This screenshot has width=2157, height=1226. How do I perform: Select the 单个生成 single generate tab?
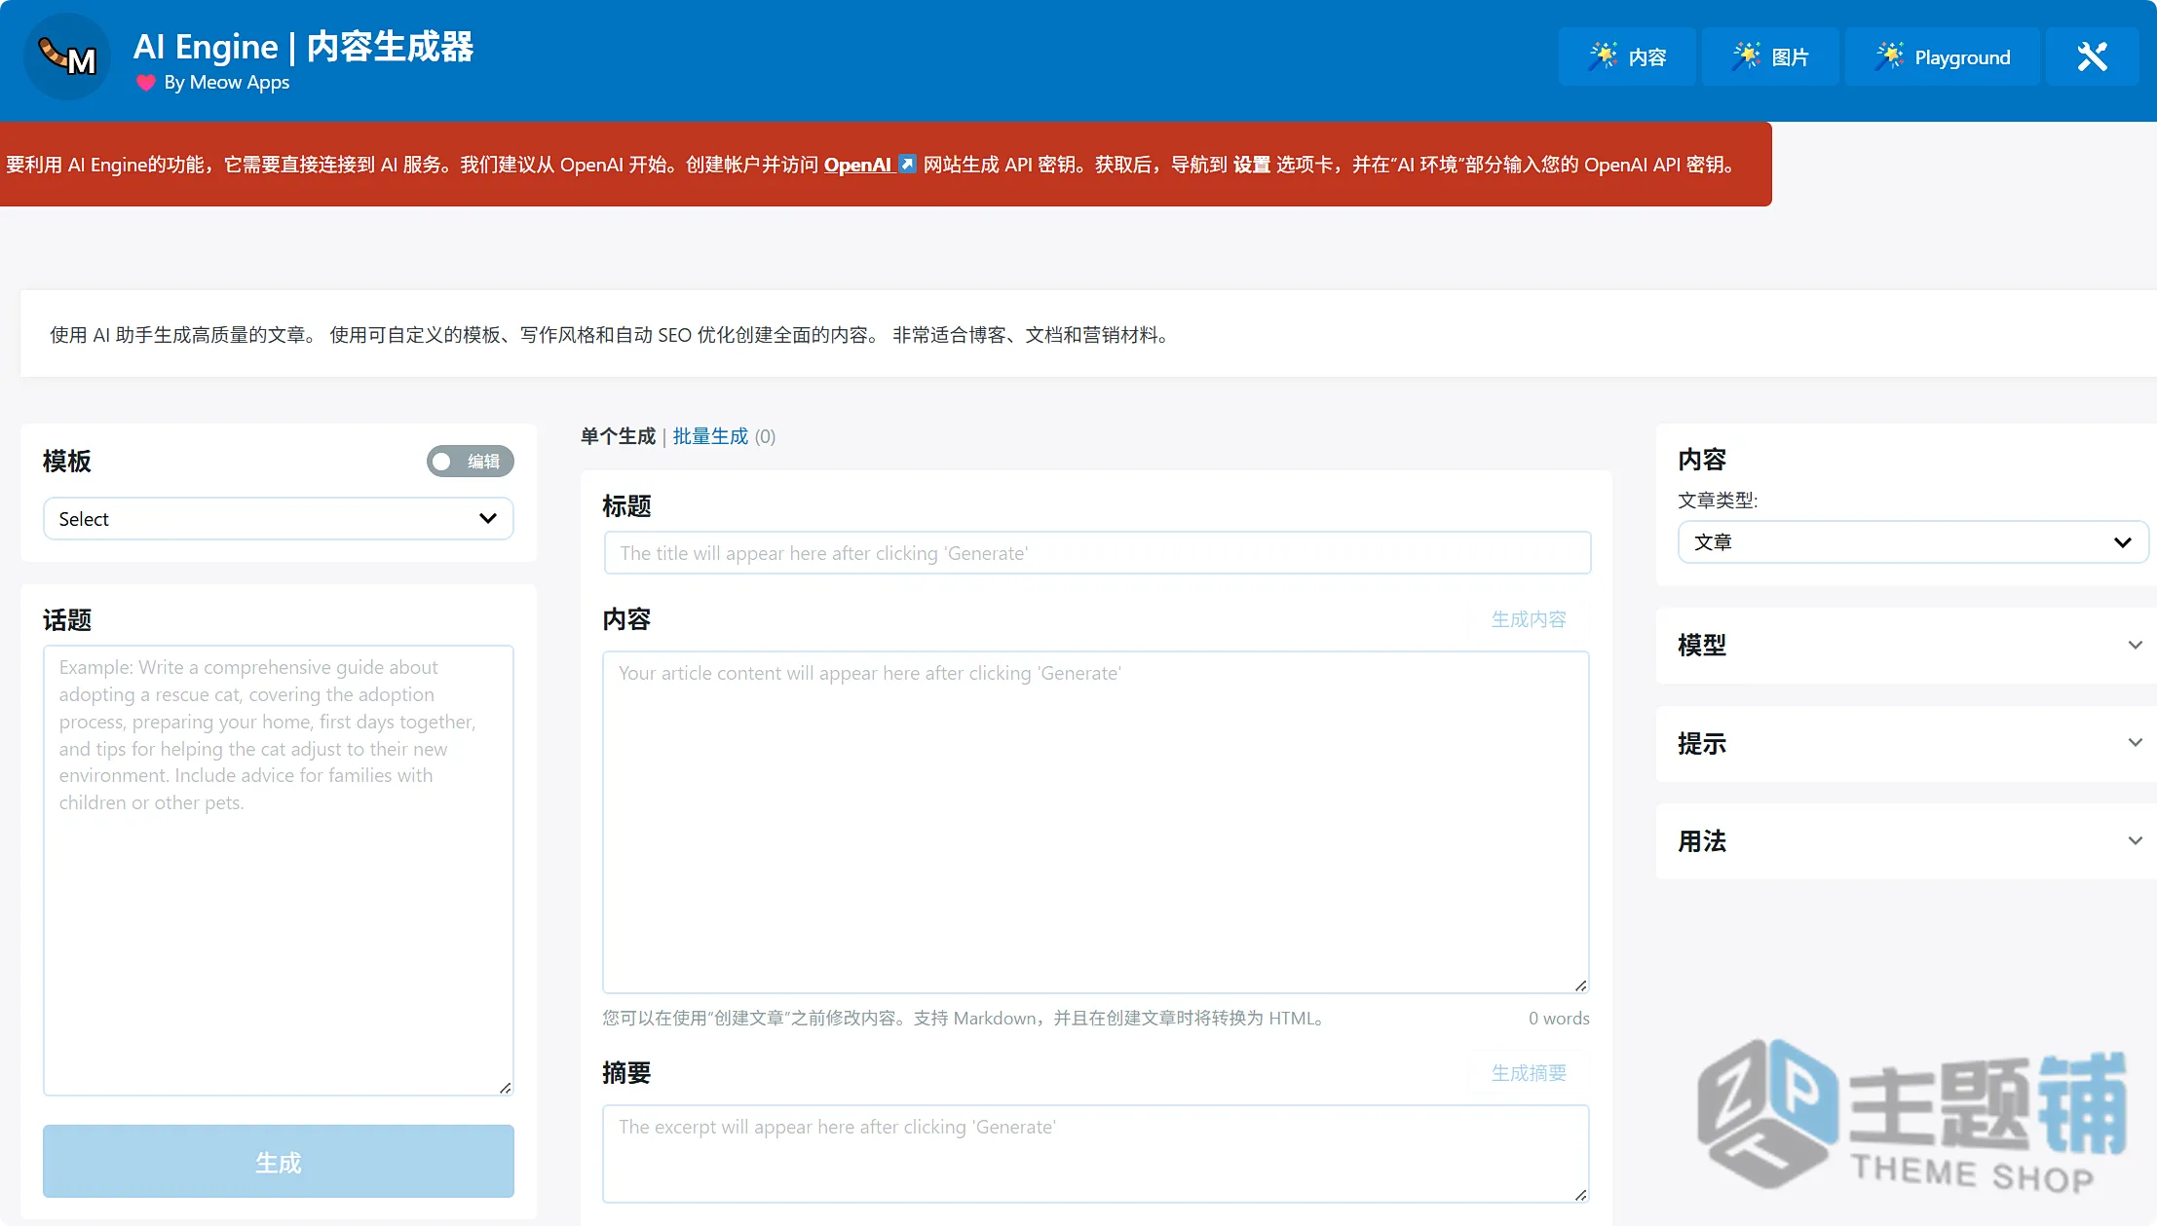(618, 436)
